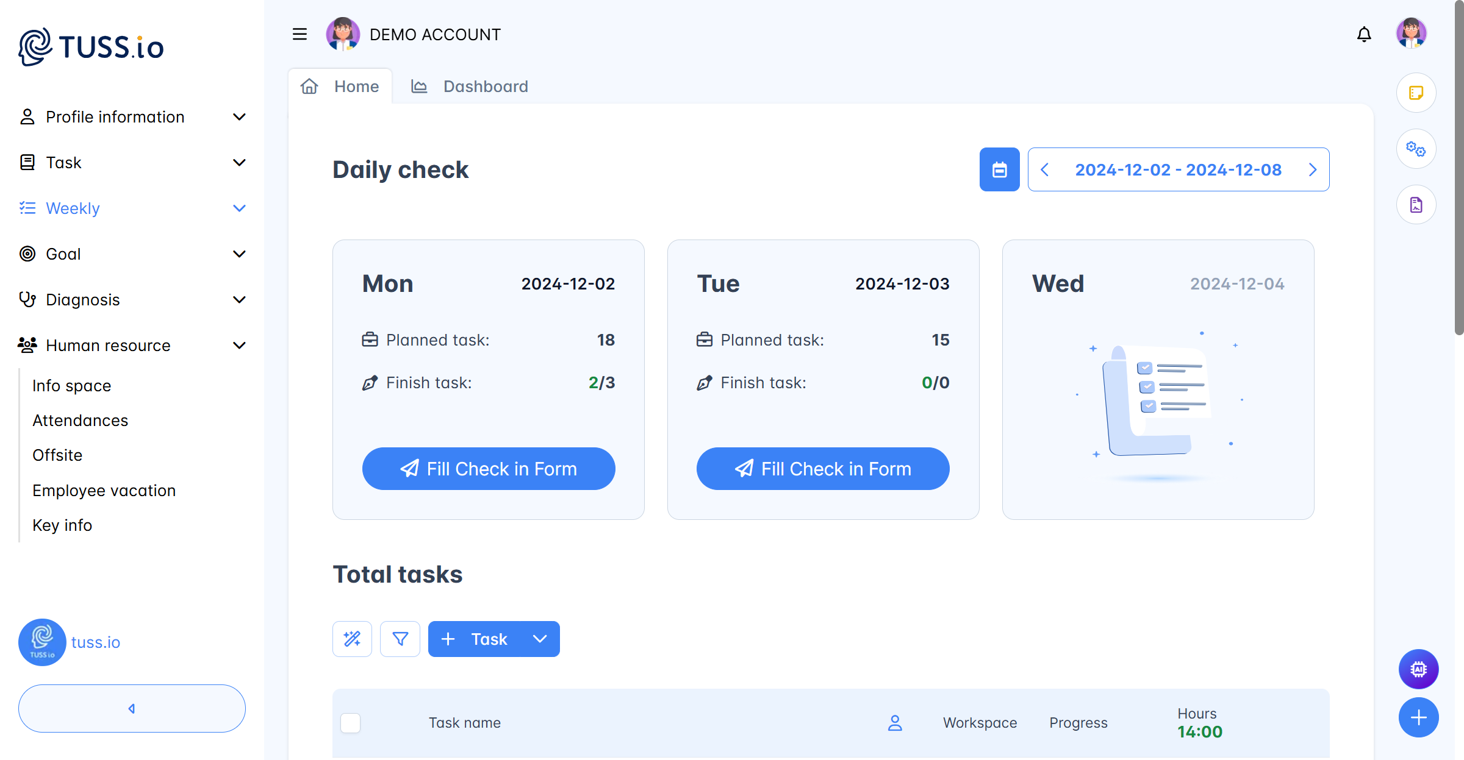This screenshot has width=1464, height=760.
Task: Fill Check in Form for Monday
Action: coord(488,469)
